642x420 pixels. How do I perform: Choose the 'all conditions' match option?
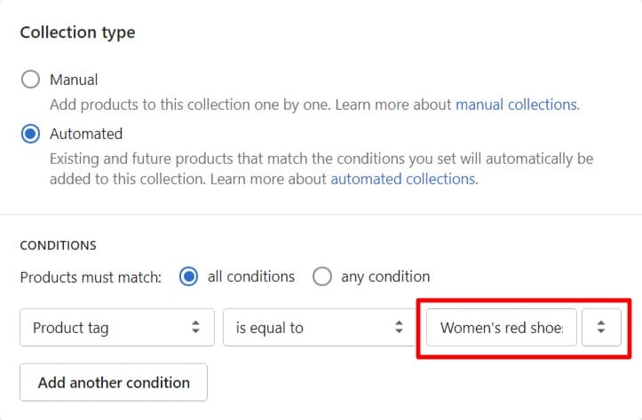188,276
